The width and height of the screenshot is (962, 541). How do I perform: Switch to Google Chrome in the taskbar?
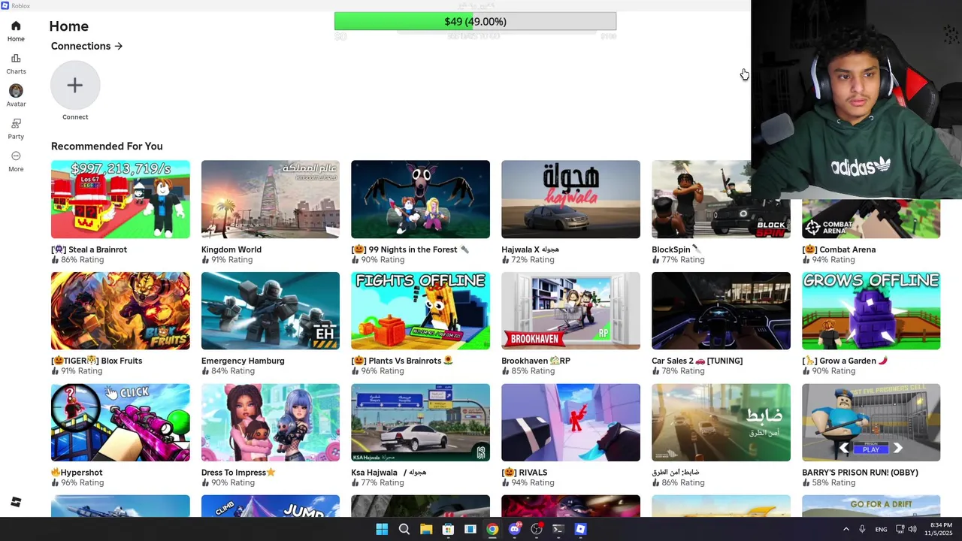pyautogui.click(x=492, y=529)
